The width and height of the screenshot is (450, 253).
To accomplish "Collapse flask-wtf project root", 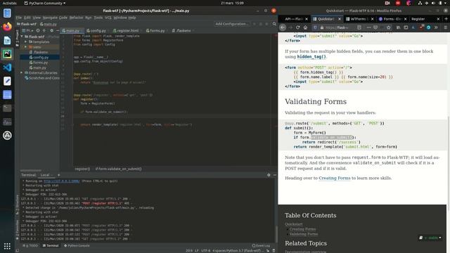I will [x=22, y=37].
